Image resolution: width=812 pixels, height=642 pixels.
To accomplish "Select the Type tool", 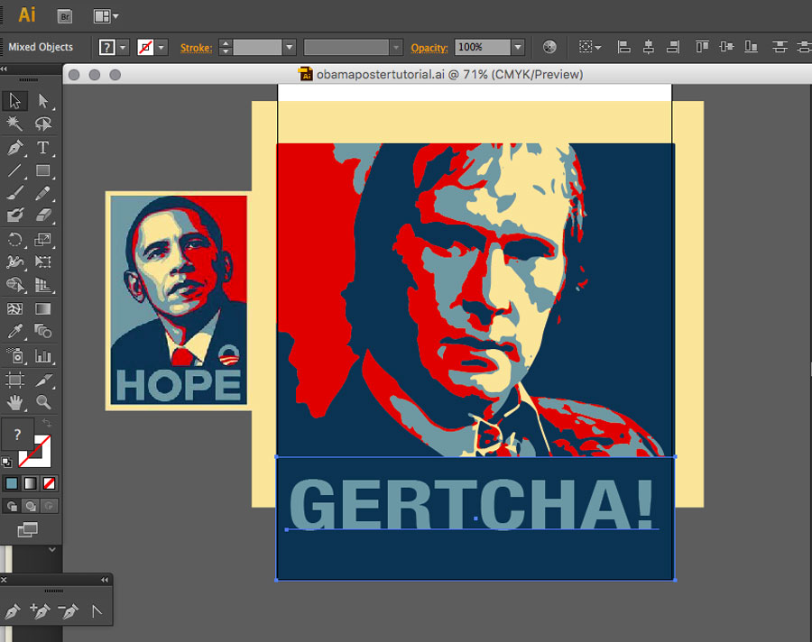I will (x=43, y=148).
